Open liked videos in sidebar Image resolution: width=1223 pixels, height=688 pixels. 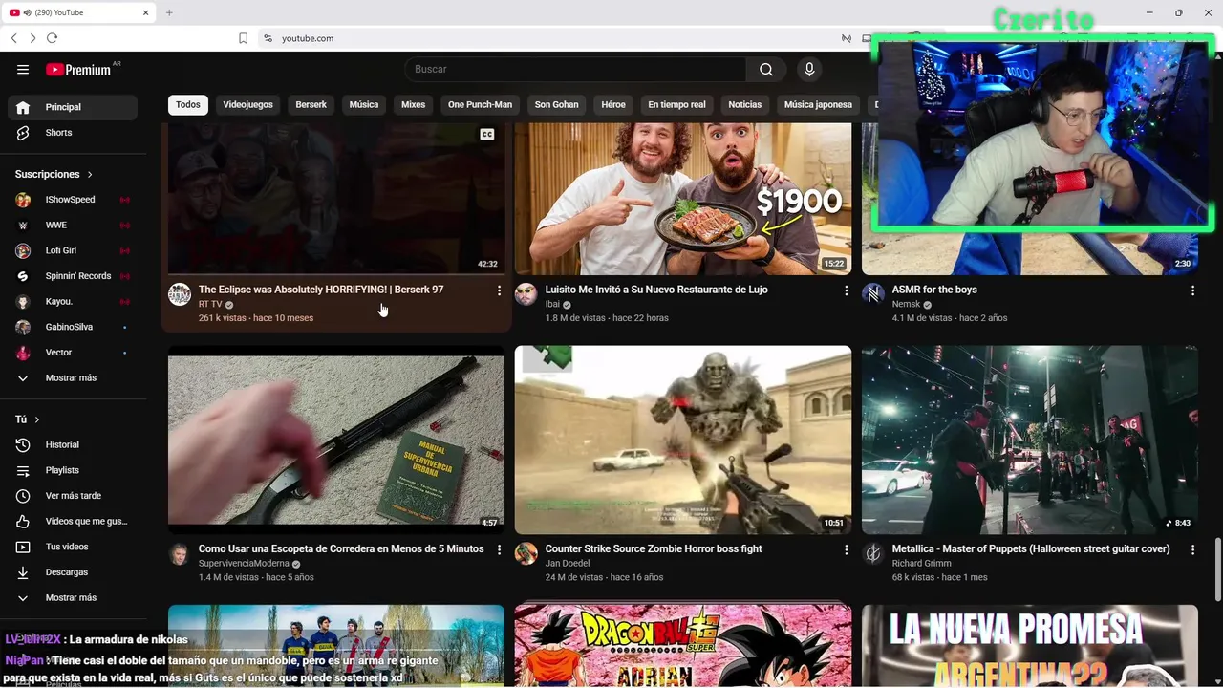(x=73, y=521)
